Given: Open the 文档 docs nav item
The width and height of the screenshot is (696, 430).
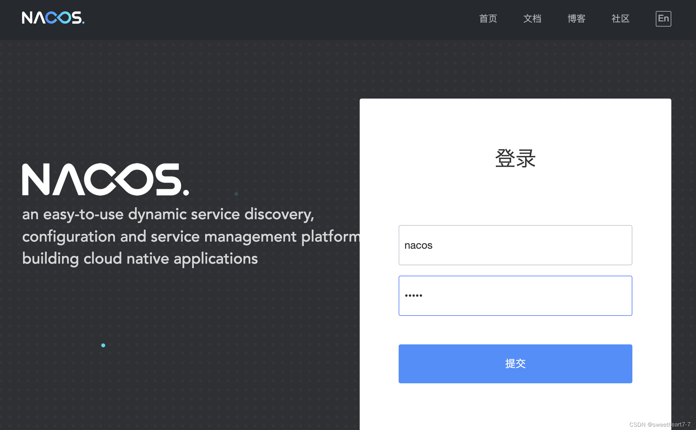Looking at the screenshot, I should pos(532,18).
